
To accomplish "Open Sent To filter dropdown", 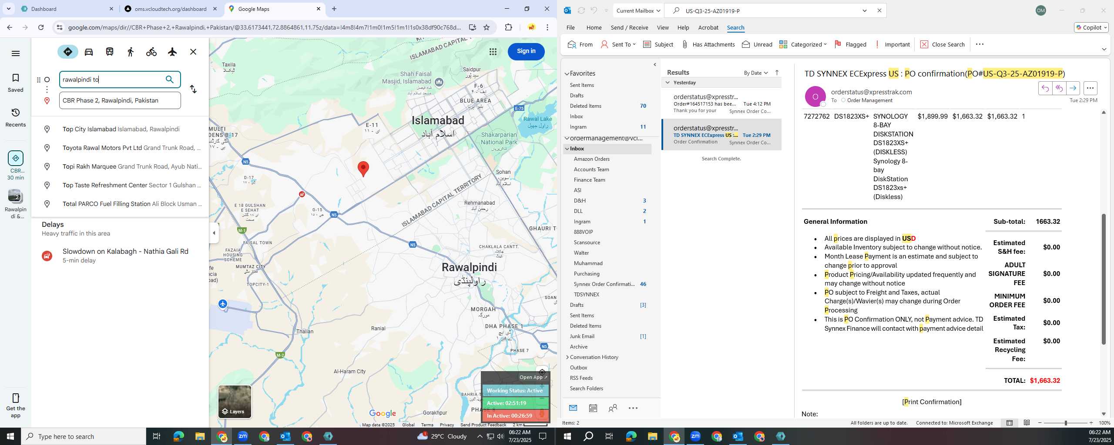I will [618, 44].
